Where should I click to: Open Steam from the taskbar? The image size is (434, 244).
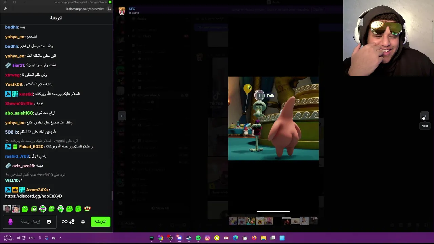click(x=189, y=238)
